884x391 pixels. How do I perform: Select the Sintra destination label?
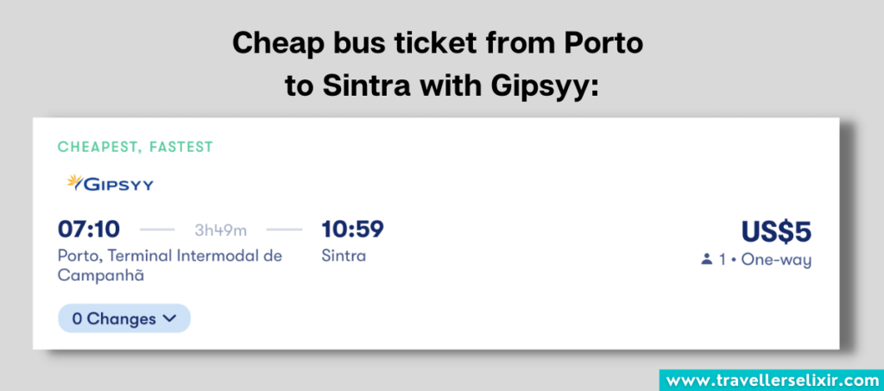(344, 255)
